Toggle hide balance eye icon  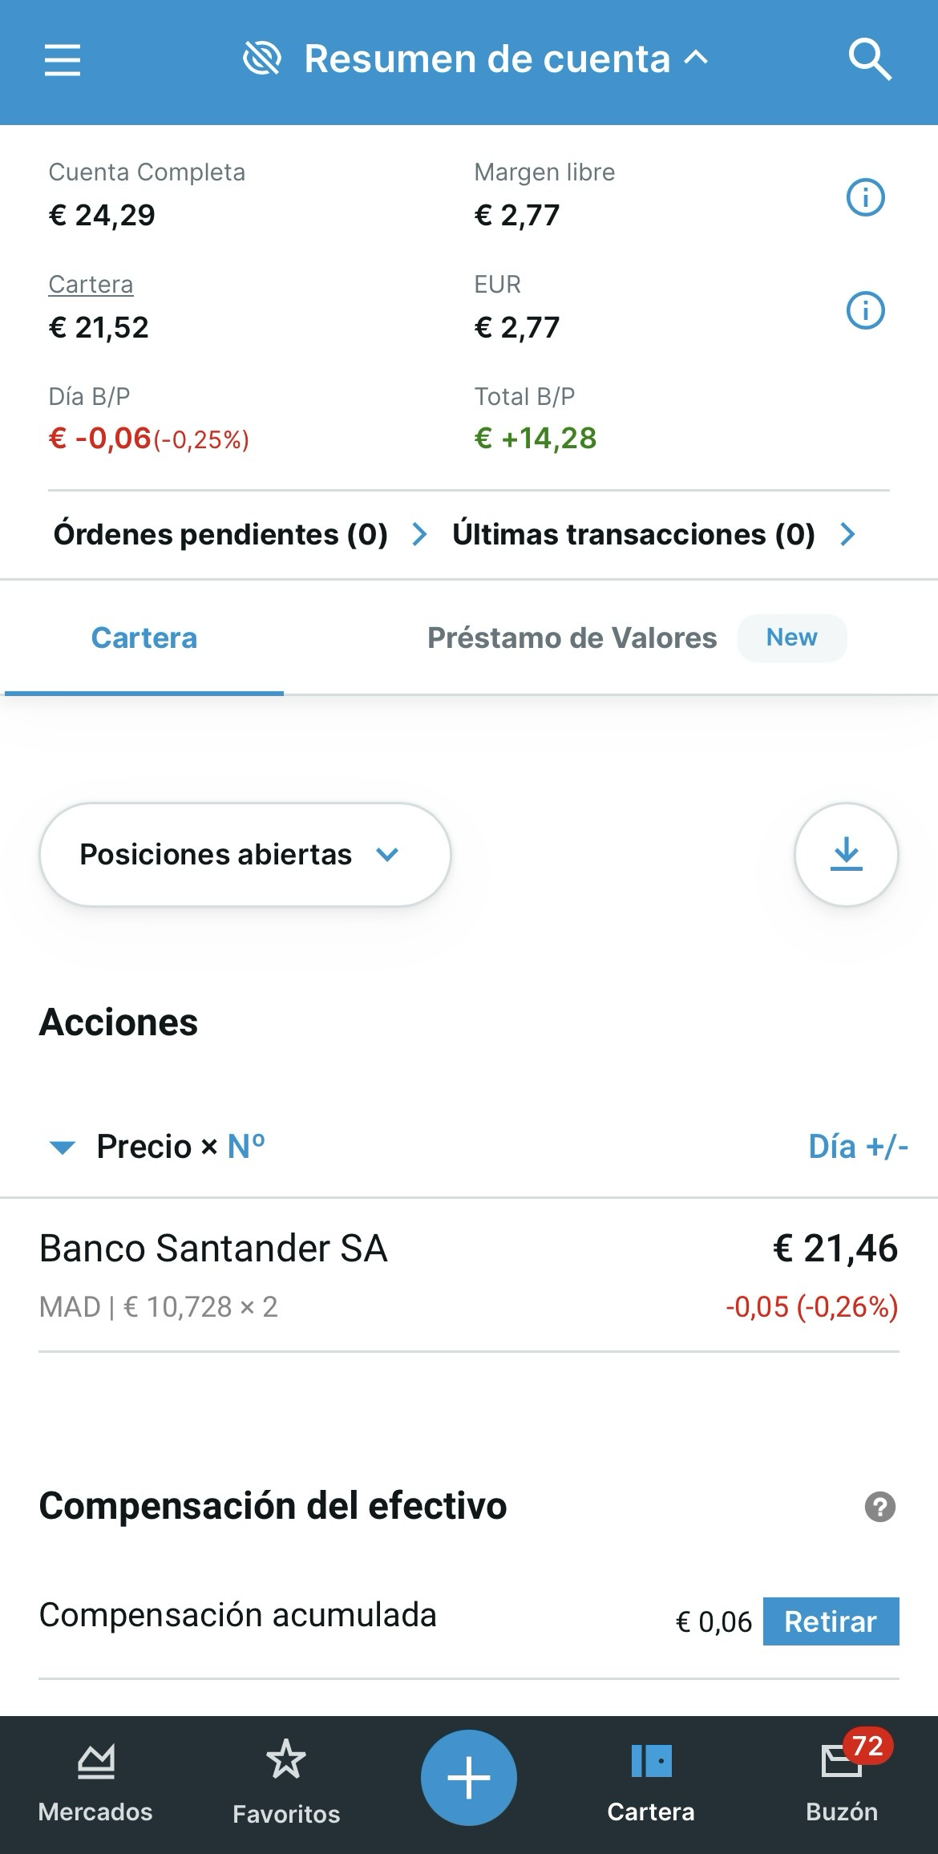coord(261,59)
